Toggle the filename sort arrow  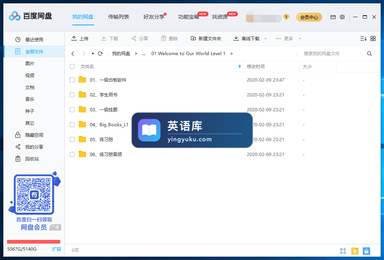pyautogui.click(x=239, y=67)
